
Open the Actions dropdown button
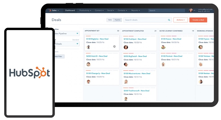pos(181,20)
